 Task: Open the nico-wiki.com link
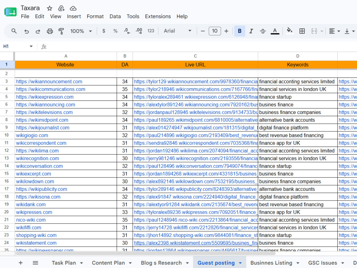(x=31, y=220)
